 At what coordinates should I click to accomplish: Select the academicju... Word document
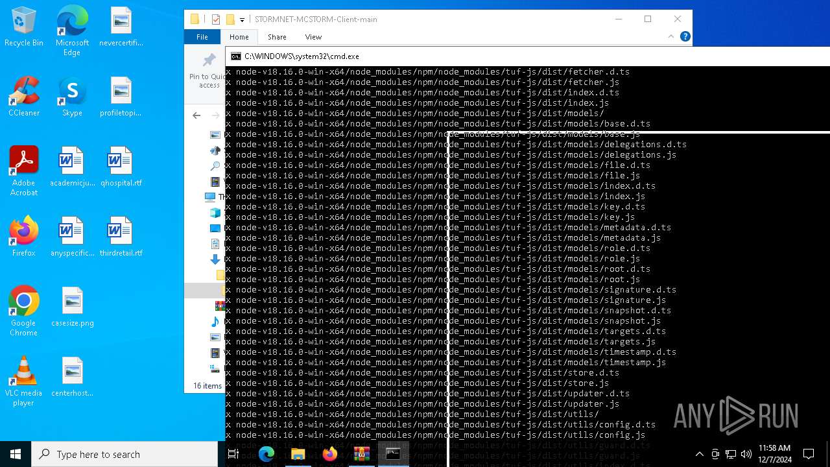pyautogui.click(x=72, y=167)
